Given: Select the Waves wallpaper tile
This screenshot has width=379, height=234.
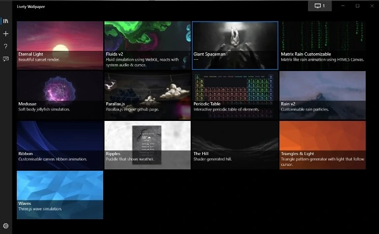Looking at the screenshot, I should point(60,195).
